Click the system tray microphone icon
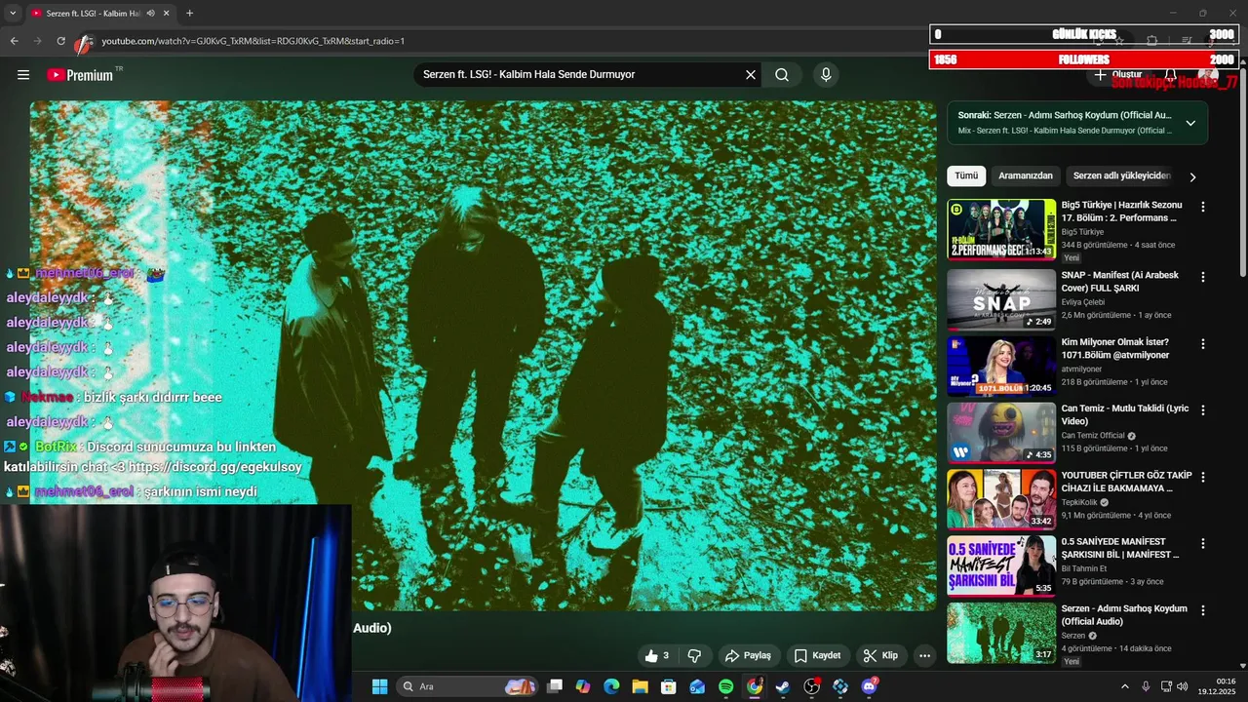 [1146, 686]
